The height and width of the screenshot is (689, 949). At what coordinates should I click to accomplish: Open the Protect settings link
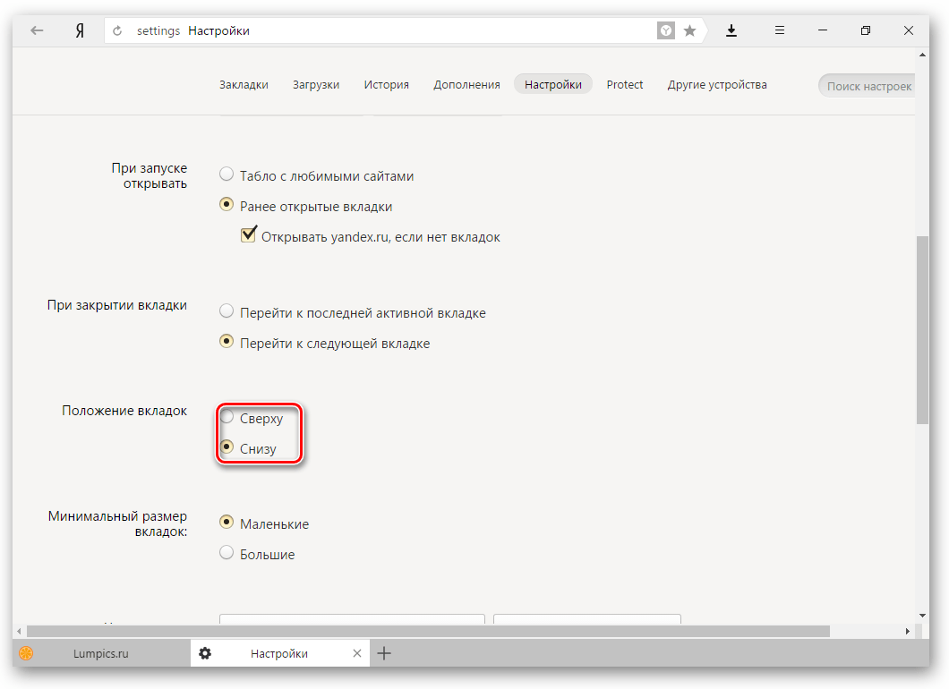[x=624, y=84]
